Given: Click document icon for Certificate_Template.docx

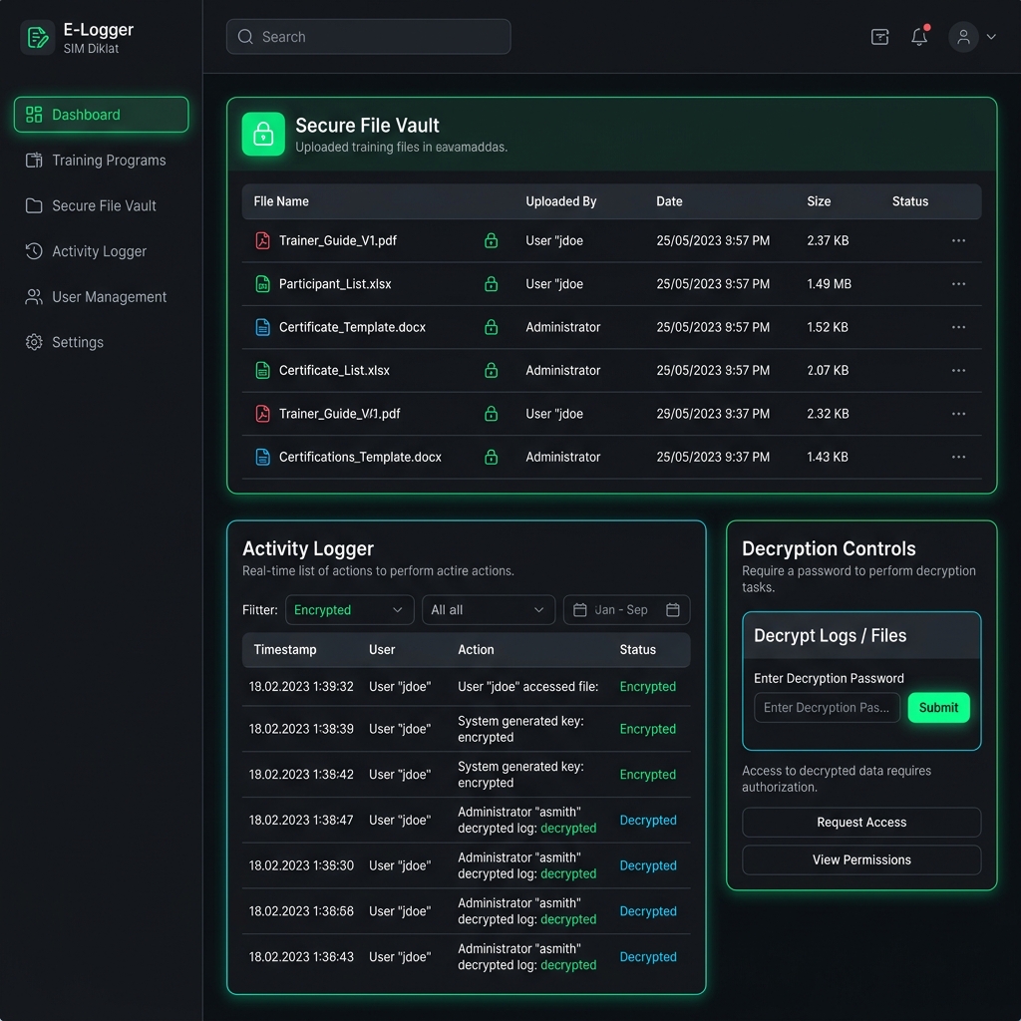Looking at the screenshot, I should (262, 327).
